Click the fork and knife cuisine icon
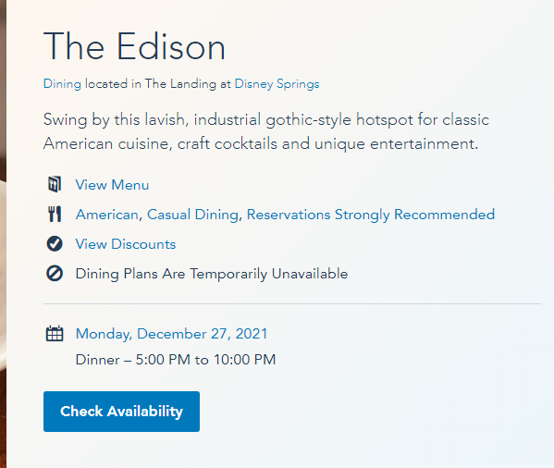Screen dimensions: 554x468 [55, 214]
